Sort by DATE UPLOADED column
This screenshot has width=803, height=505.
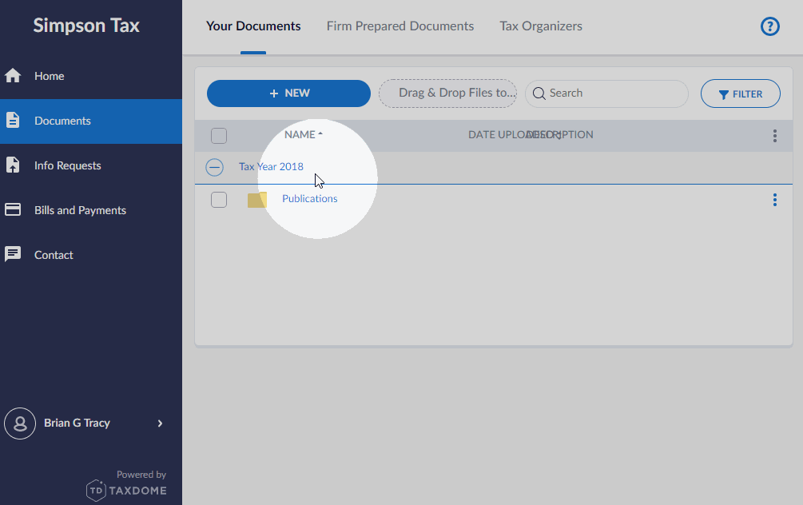tap(515, 135)
